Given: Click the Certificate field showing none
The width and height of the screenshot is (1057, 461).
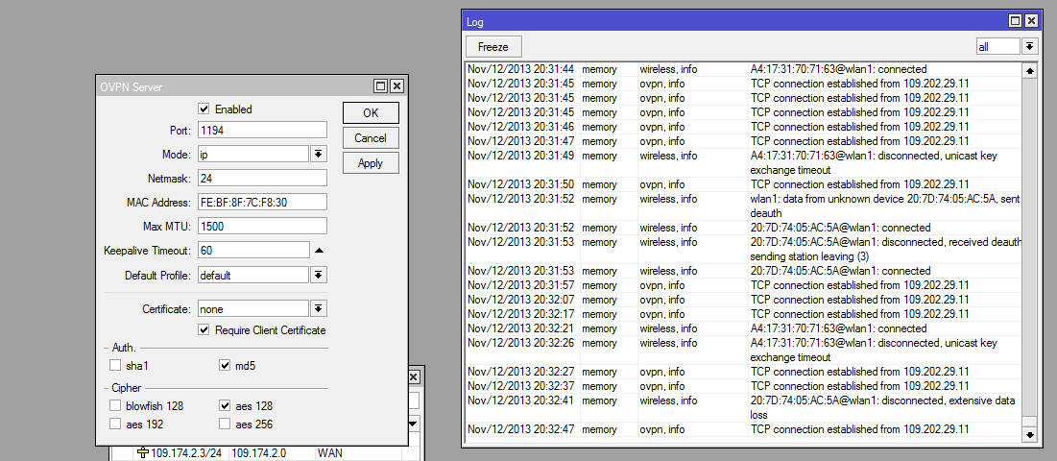Looking at the screenshot, I should (253, 308).
